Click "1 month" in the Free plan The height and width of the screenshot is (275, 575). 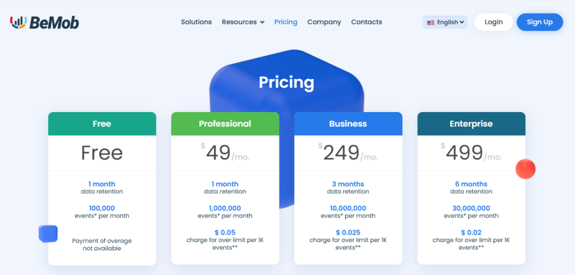click(x=102, y=184)
